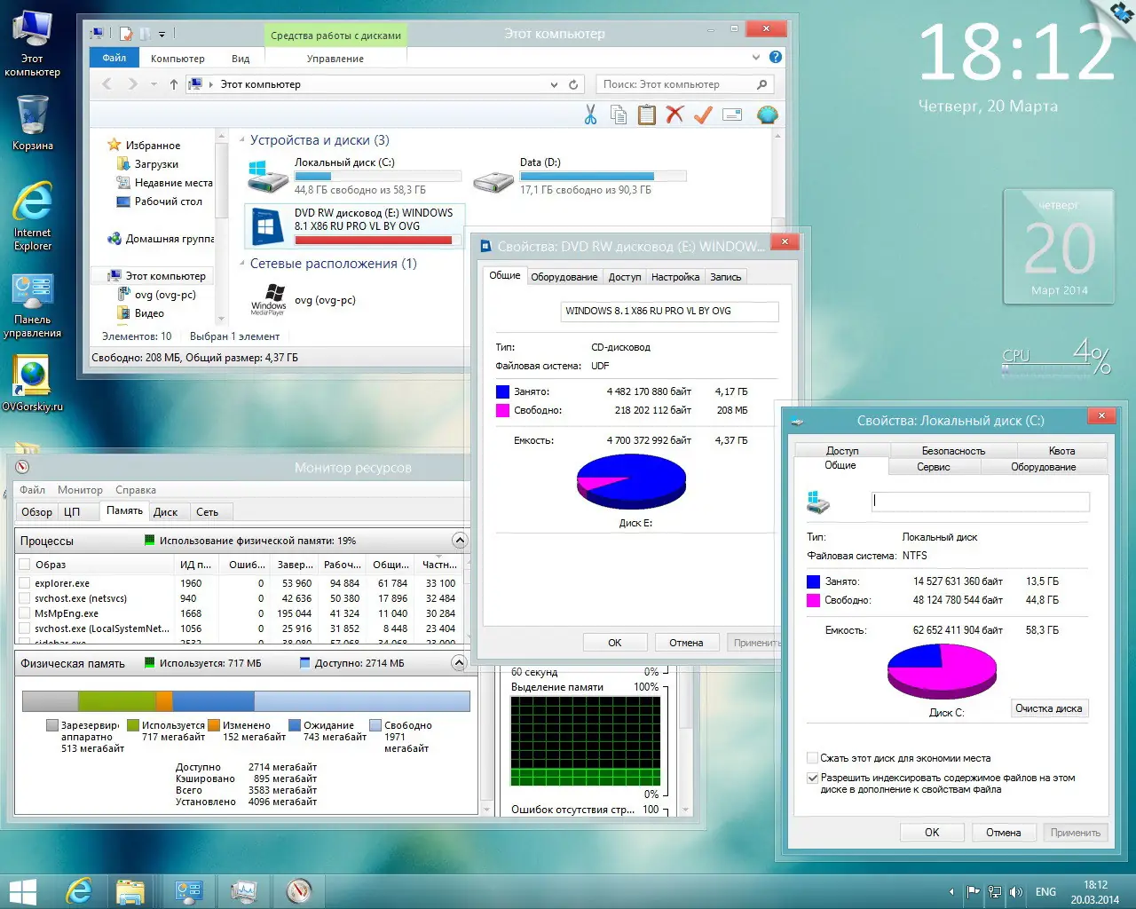Click the blue shell icon in Explorer toolbar
Screen dimensions: 1136x909
click(x=767, y=115)
